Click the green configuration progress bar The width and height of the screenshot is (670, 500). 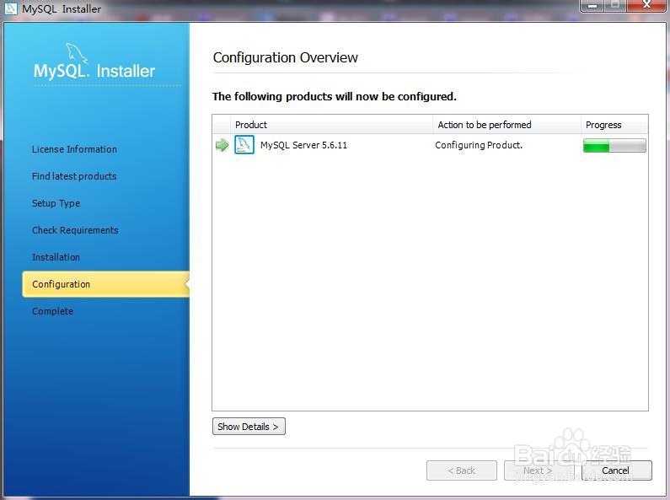614,146
